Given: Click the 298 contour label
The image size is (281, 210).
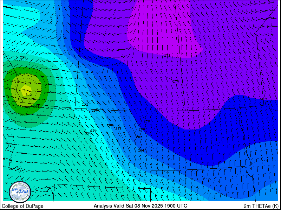Looking at the screenshot, I should (23, 57).
